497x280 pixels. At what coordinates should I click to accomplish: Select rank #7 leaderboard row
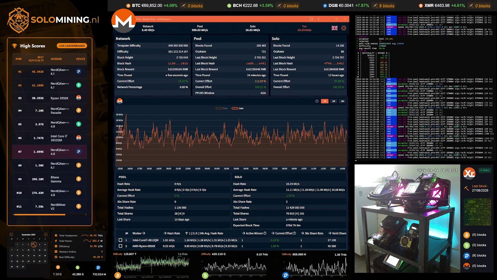click(x=50, y=152)
